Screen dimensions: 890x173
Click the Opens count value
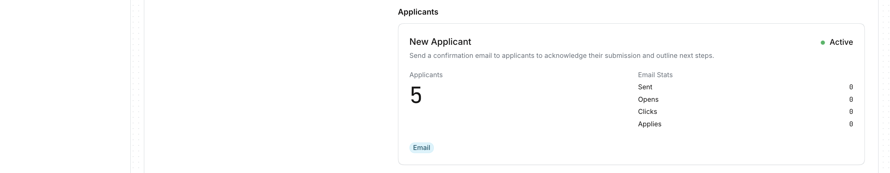[x=851, y=100]
